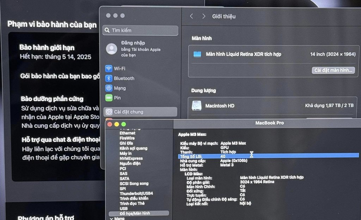This screenshot has height=220, width=361.
Task: Click the highlighted Tổng Số Lõi row
Action: click(268, 156)
